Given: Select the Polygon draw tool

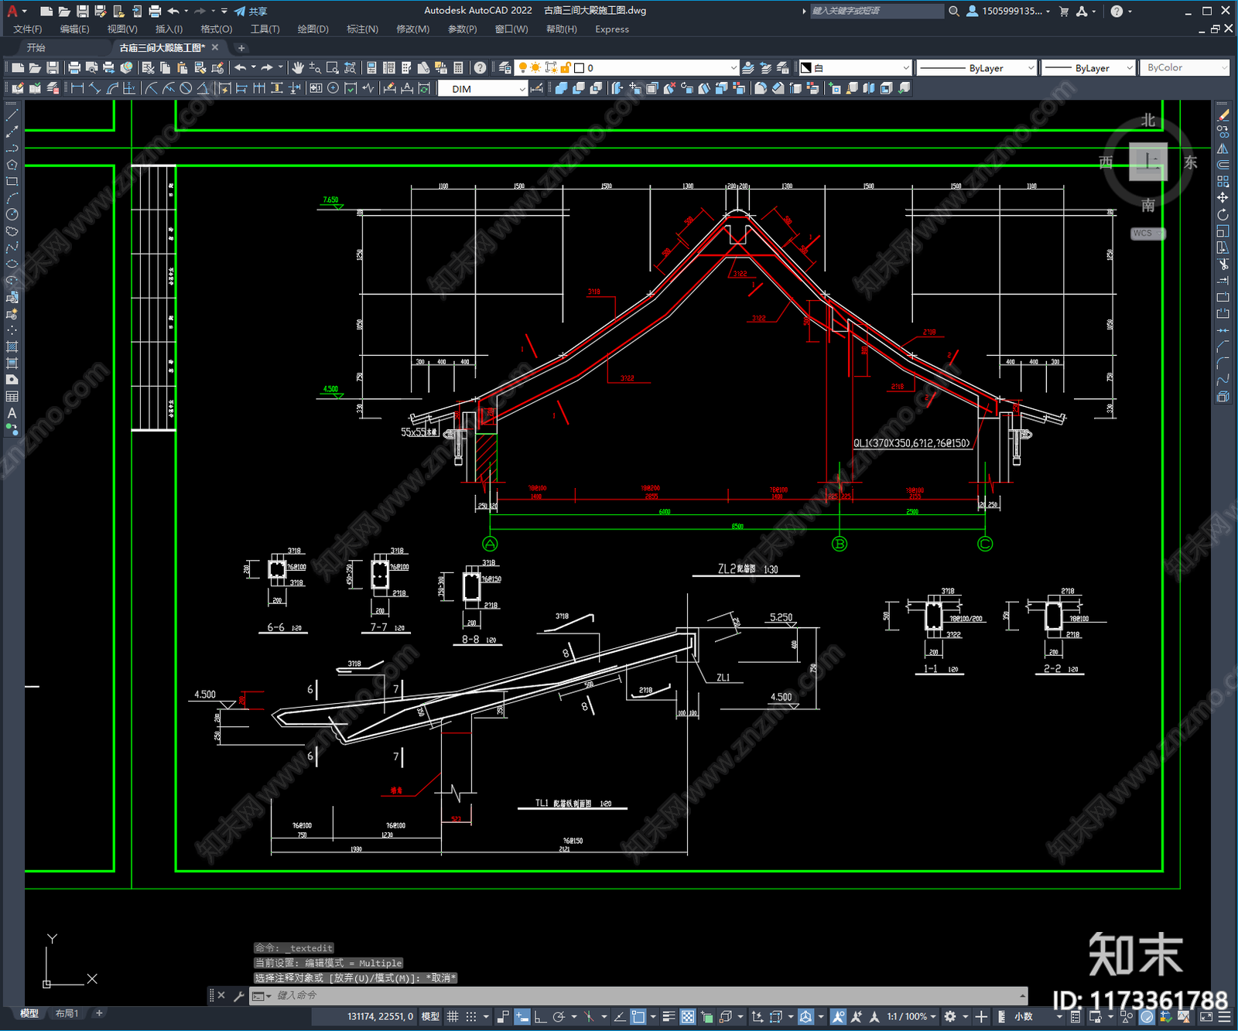Looking at the screenshot, I should point(12,165).
